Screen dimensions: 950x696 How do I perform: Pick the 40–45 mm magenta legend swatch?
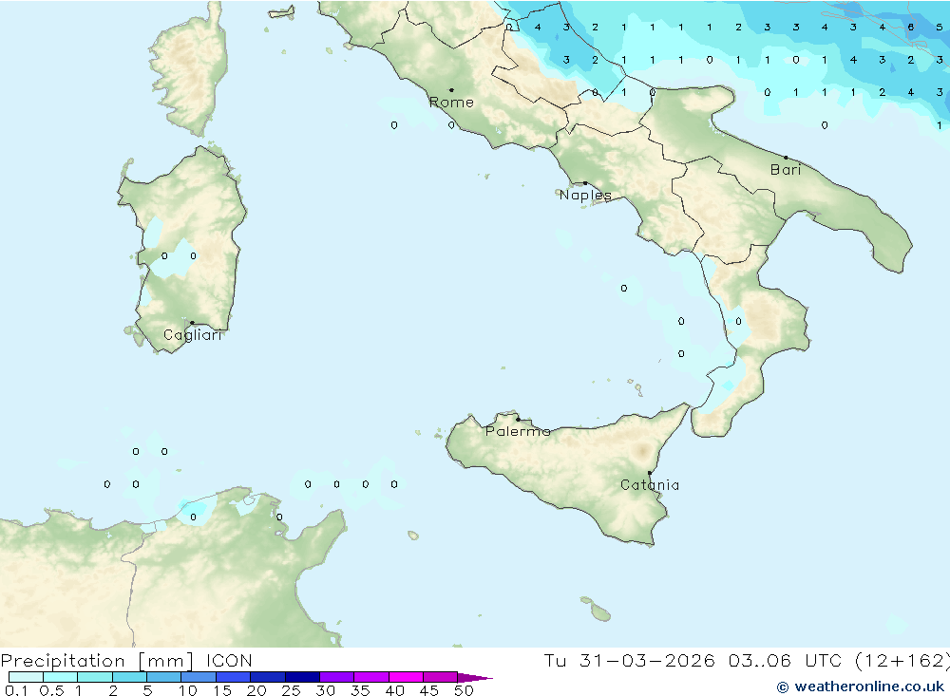click(406, 677)
